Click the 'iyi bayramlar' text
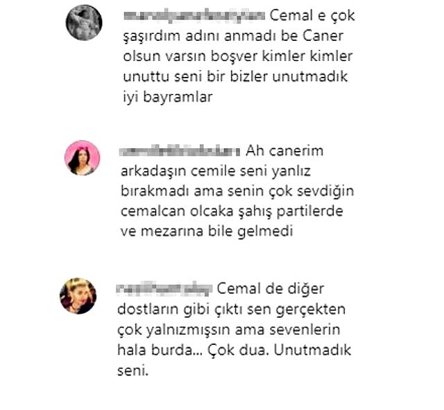The height and width of the screenshot is (410, 444). 168,98
